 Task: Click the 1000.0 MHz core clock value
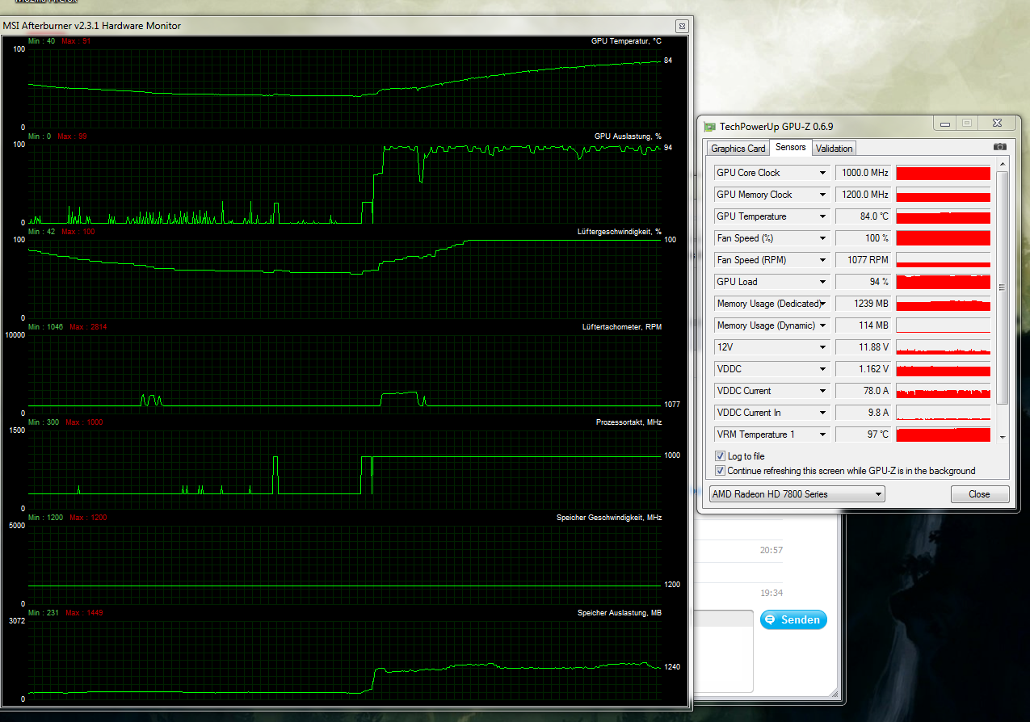pos(863,173)
